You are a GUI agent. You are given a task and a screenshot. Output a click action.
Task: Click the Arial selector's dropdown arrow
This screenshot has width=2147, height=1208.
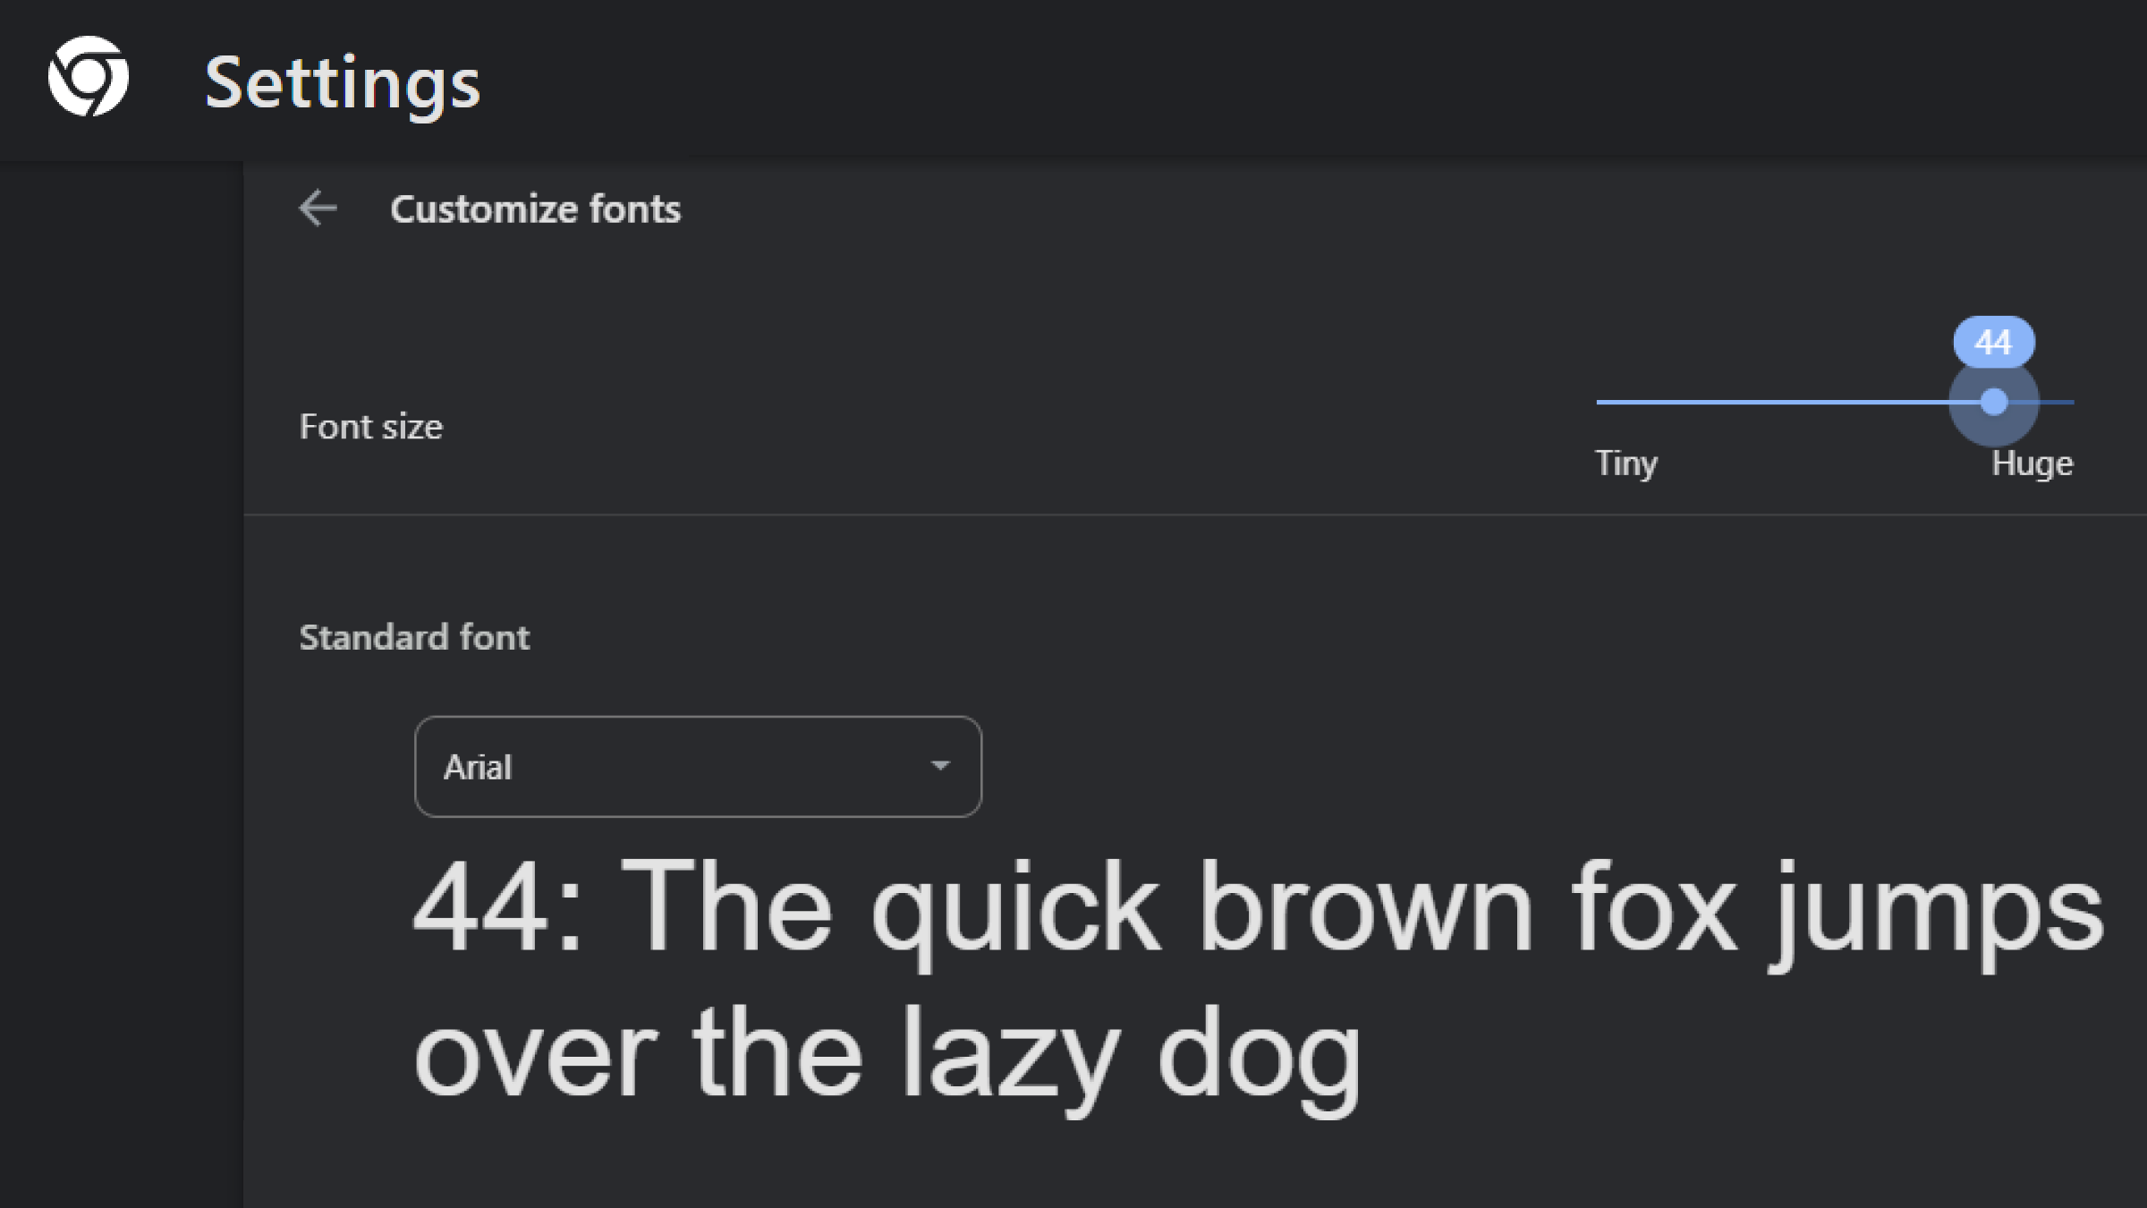coord(939,766)
